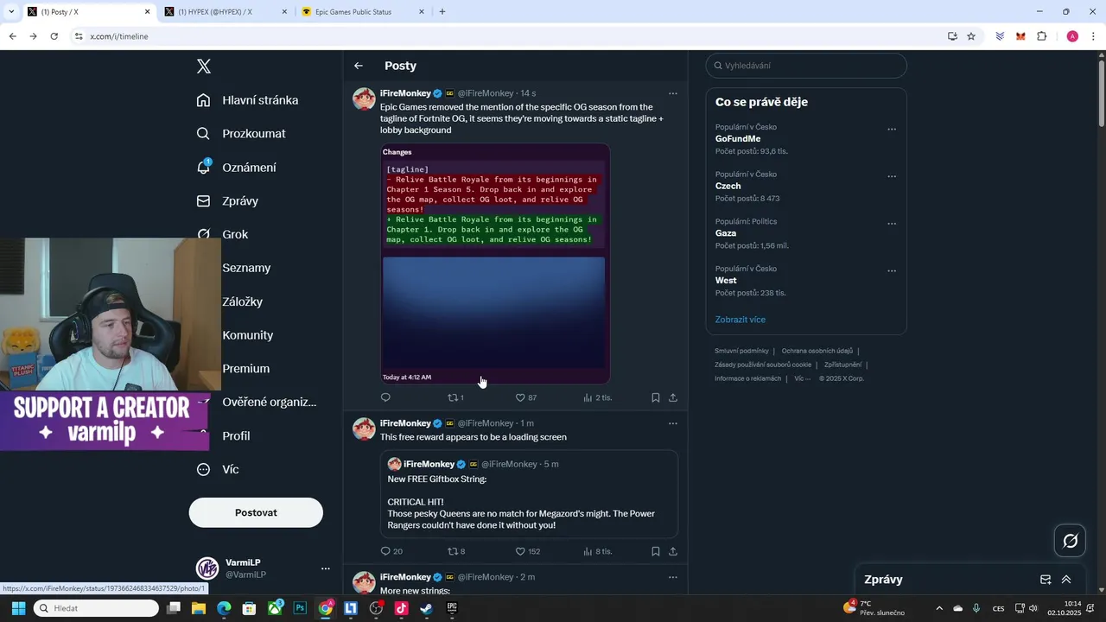Open new message icon in Zprávy dock
The width and height of the screenshot is (1106, 622).
tap(1046, 580)
